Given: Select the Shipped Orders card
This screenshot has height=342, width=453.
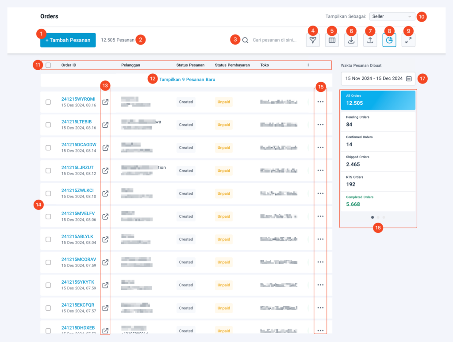Looking at the screenshot, I should click(378, 161).
